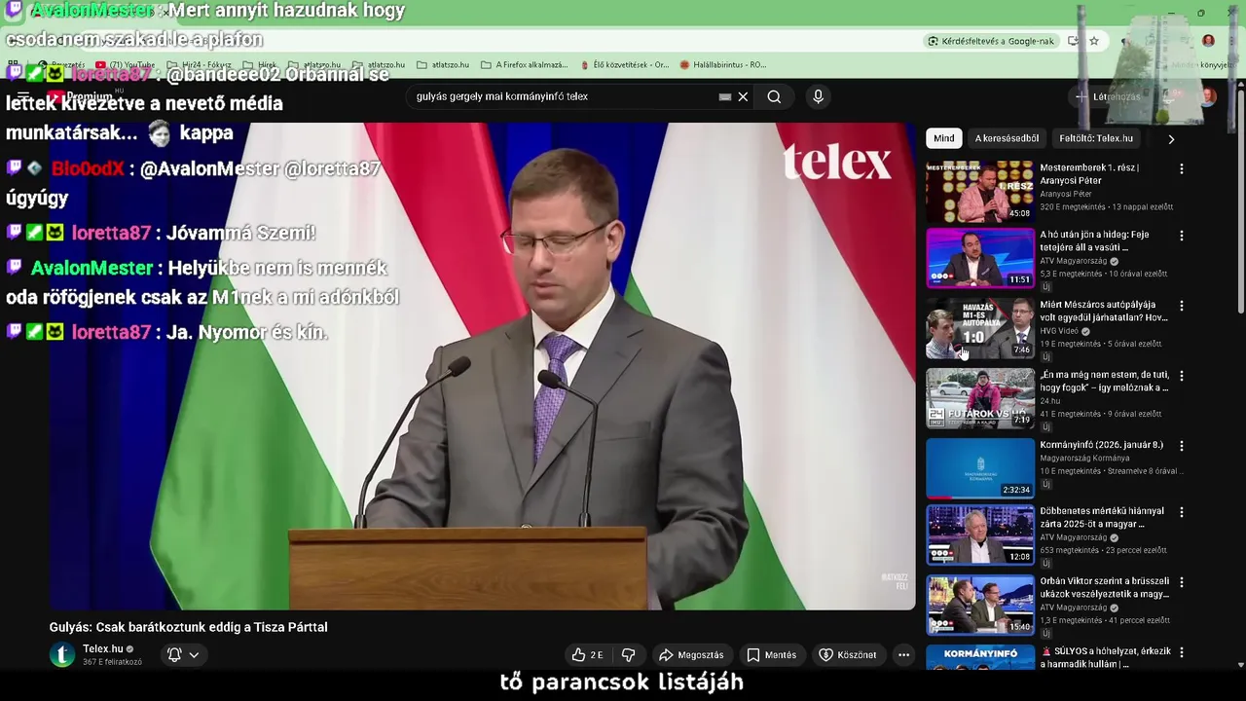The width and height of the screenshot is (1246, 701).
Task: Open options for Mesteremberek 1. rész video
Action: pyautogui.click(x=1182, y=168)
